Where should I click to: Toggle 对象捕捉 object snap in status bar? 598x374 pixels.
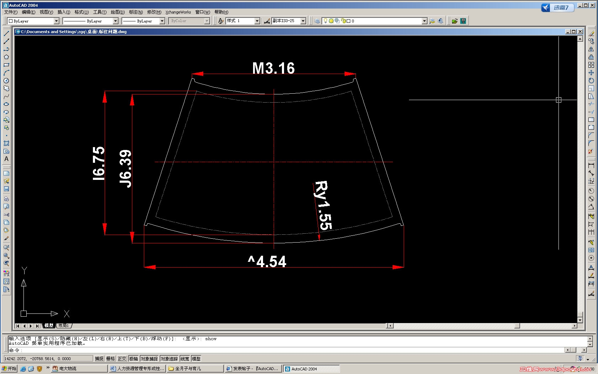[149, 359]
